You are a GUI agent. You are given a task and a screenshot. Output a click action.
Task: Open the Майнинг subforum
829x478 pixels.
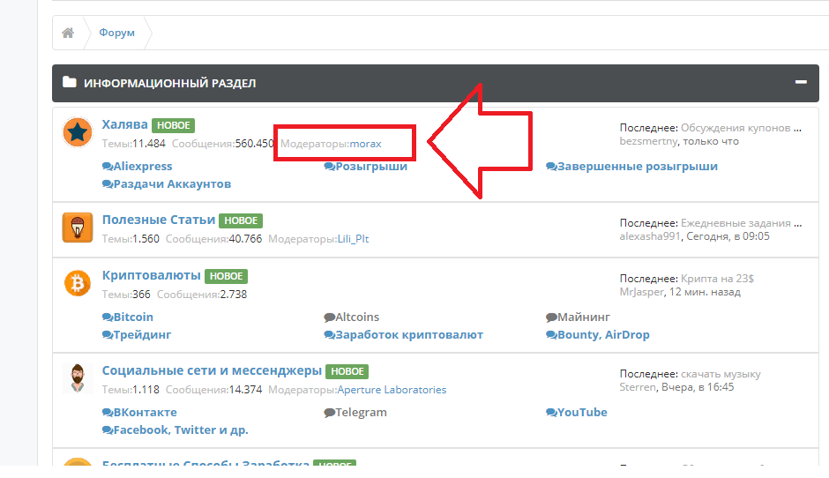tap(584, 317)
